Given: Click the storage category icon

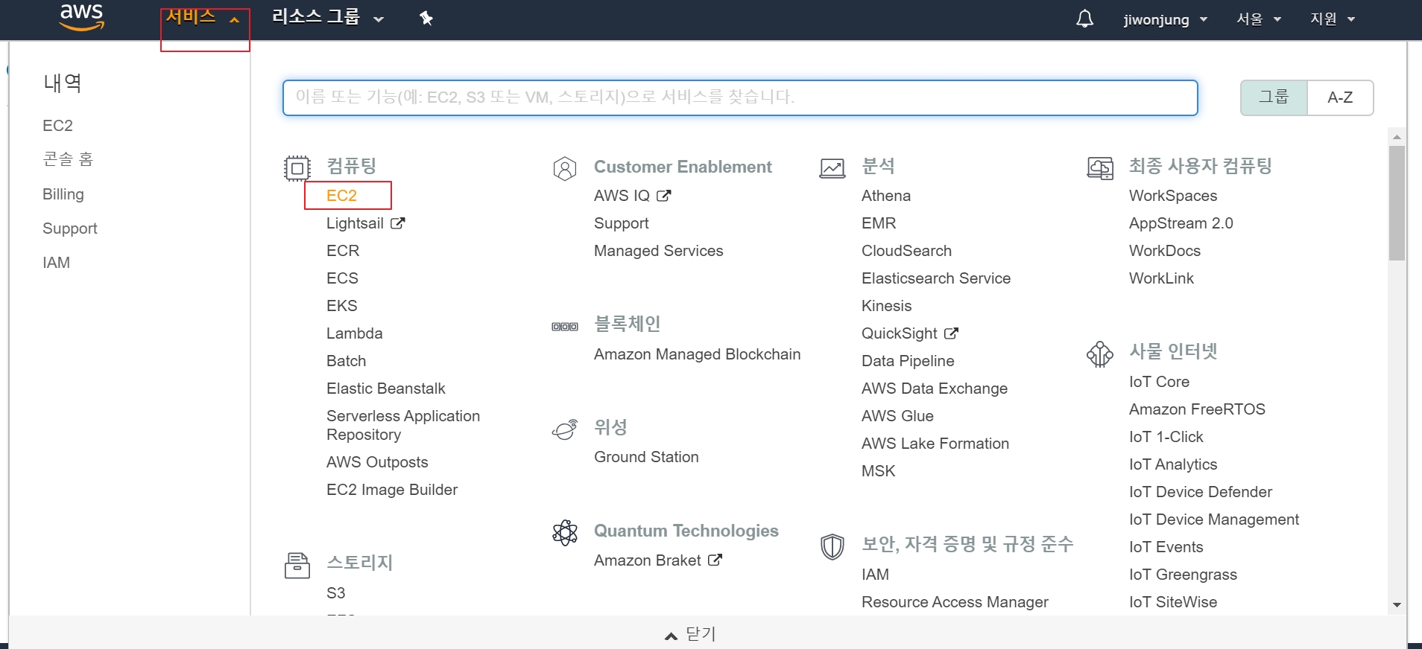Looking at the screenshot, I should point(297,566).
